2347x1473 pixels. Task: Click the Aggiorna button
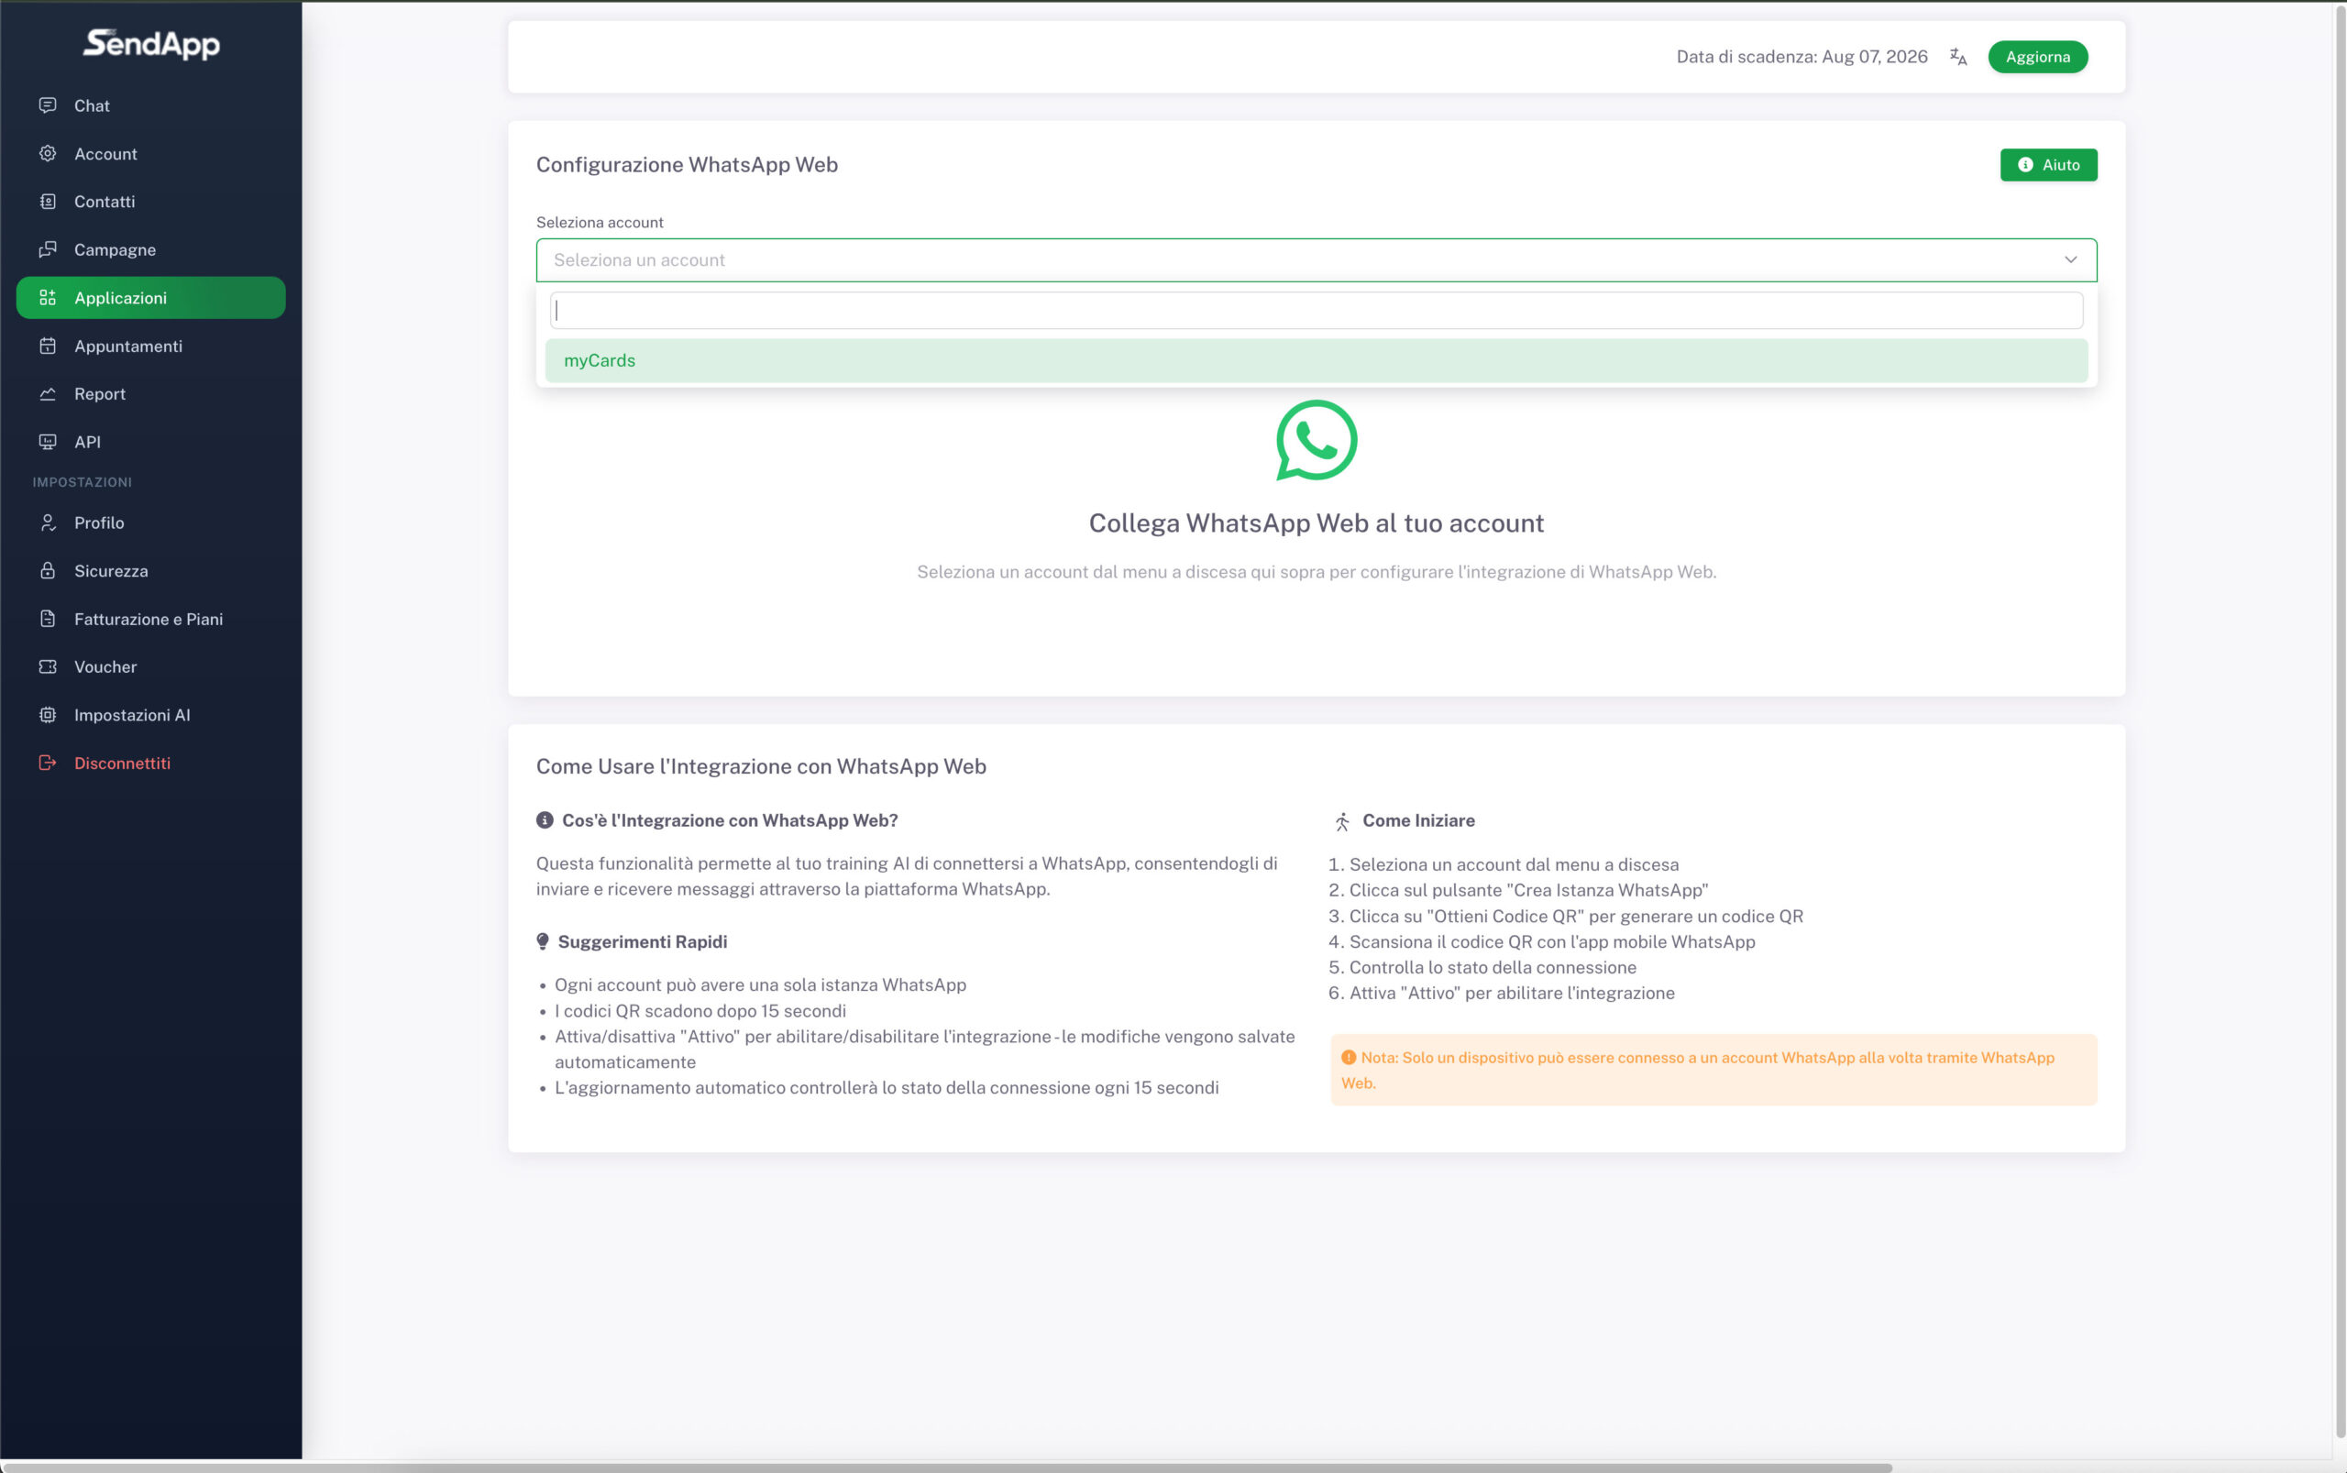[2037, 57]
